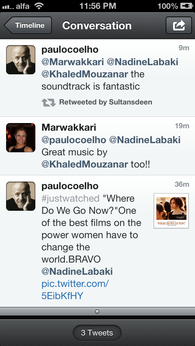Screen dimensions: 195x346
Task: View the Where Do We Go Now poster
Action: point(171,211)
